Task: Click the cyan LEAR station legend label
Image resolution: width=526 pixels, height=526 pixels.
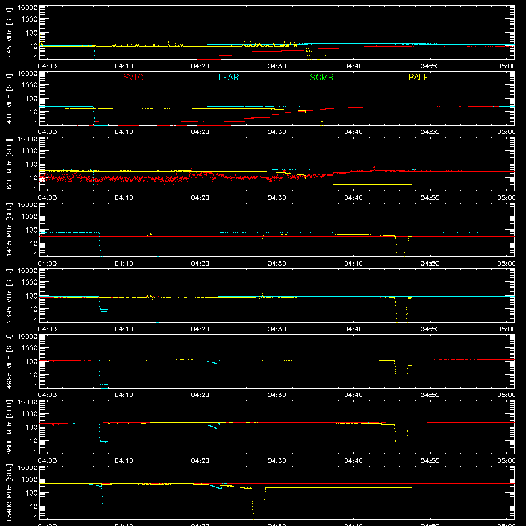Action: (228, 77)
